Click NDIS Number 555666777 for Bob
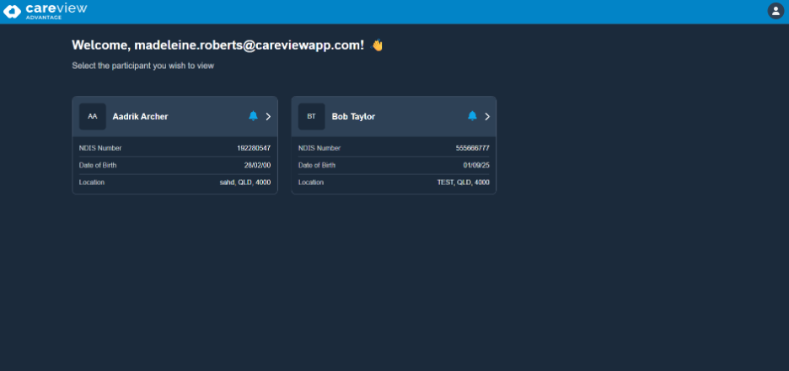Viewport: 789px width, 371px height. tap(472, 148)
